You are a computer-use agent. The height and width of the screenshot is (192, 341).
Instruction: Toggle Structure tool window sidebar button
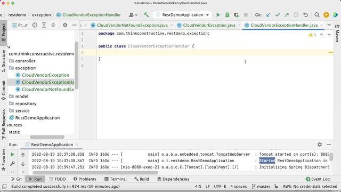(x=4, y=61)
